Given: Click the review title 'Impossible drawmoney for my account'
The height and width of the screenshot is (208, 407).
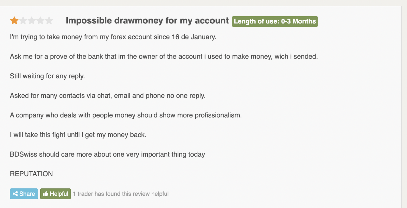Looking at the screenshot, I should click(x=147, y=21).
